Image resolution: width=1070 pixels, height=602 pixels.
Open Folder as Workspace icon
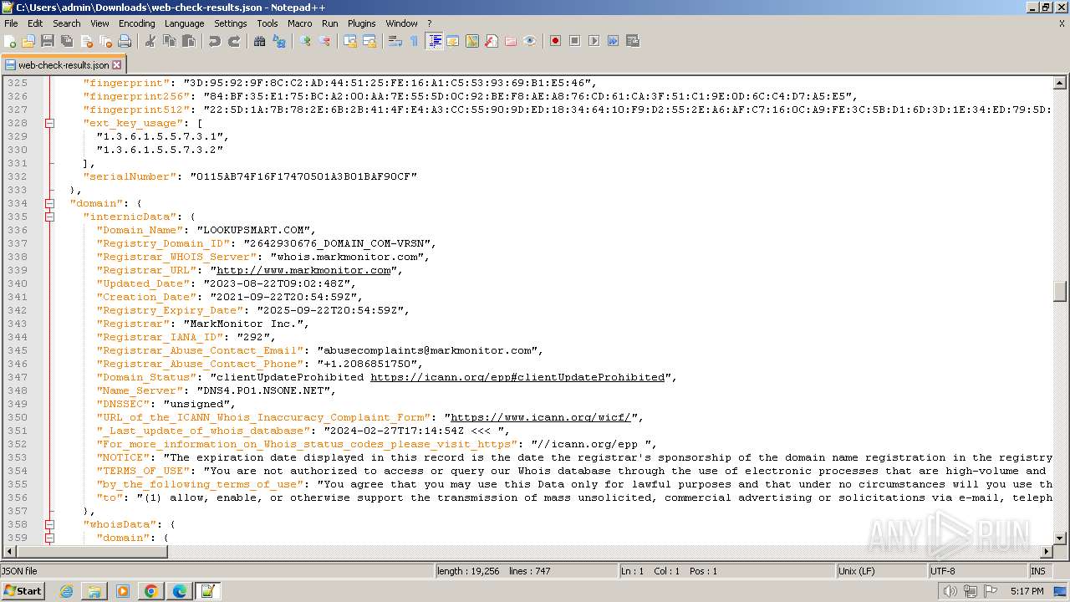click(x=511, y=41)
